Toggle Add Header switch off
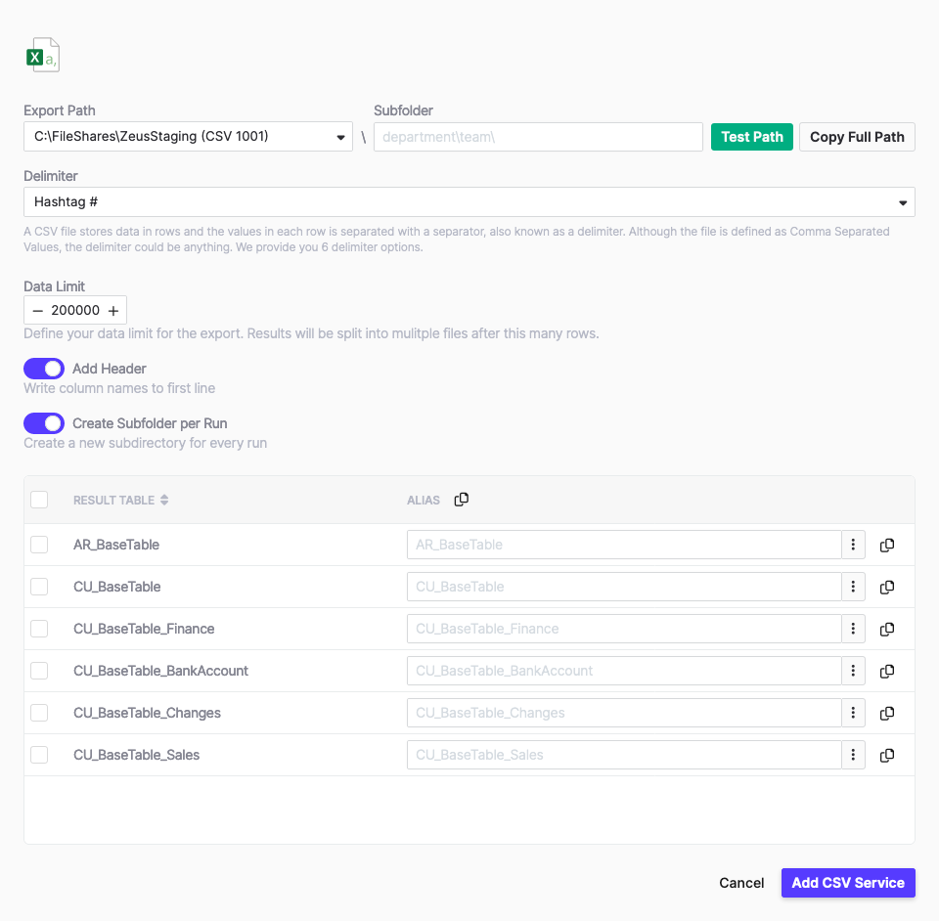The height and width of the screenshot is (921, 939). click(x=44, y=369)
